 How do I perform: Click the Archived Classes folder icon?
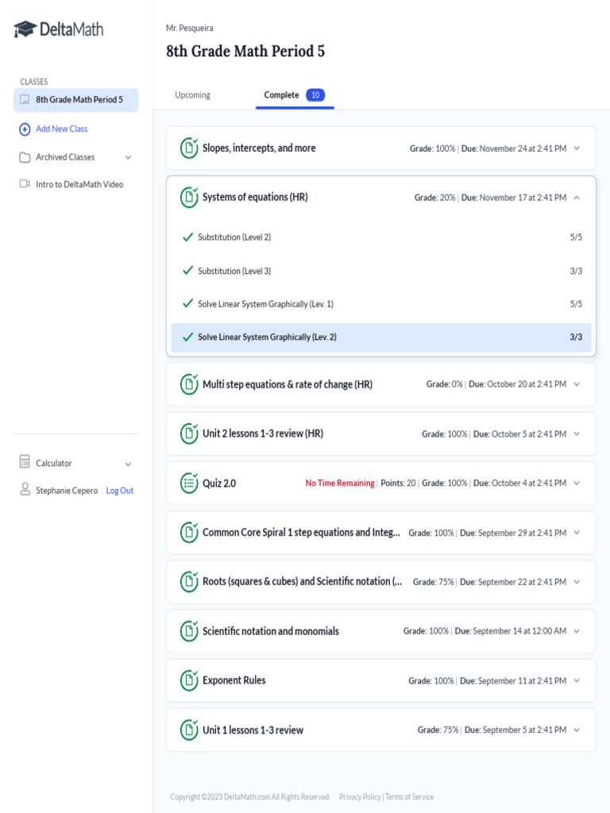[x=25, y=157]
